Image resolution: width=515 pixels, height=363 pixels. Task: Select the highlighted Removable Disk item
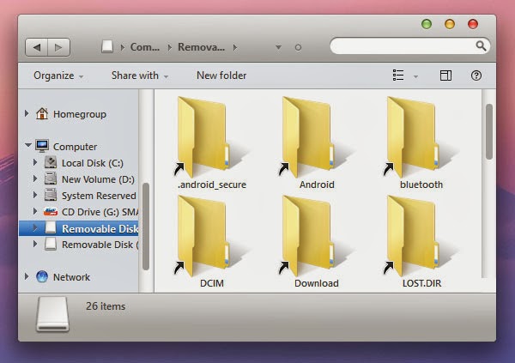click(x=79, y=228)
